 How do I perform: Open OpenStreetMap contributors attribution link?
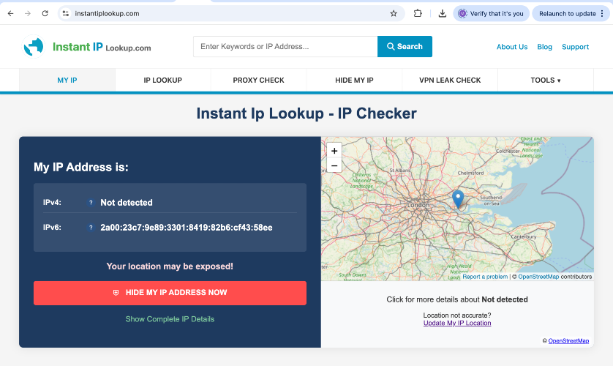[538, 277]
